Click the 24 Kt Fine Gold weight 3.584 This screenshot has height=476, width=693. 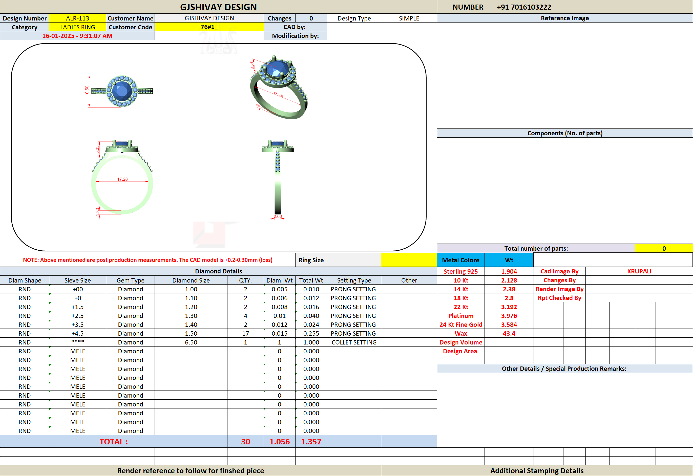tap(509, 324)
